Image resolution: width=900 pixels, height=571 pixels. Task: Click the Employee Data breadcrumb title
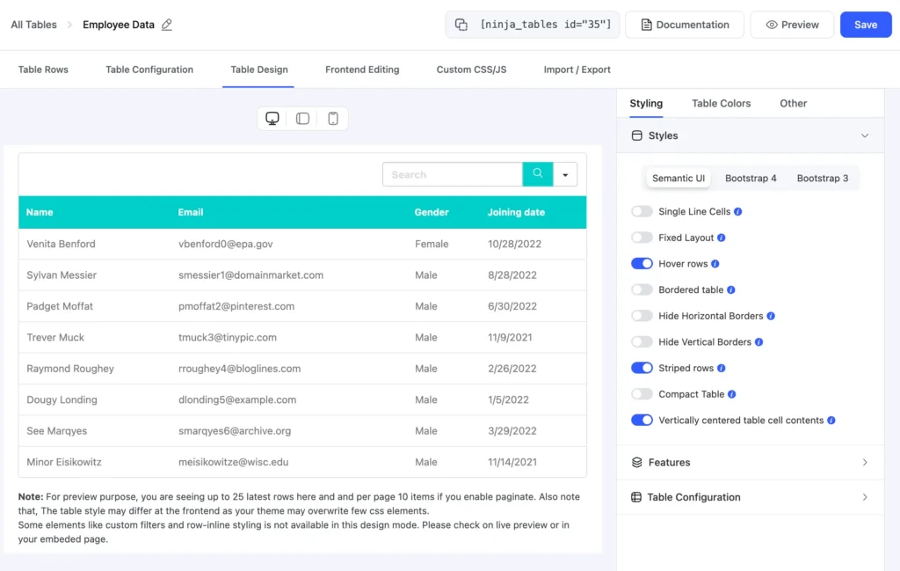coord(119,25)
